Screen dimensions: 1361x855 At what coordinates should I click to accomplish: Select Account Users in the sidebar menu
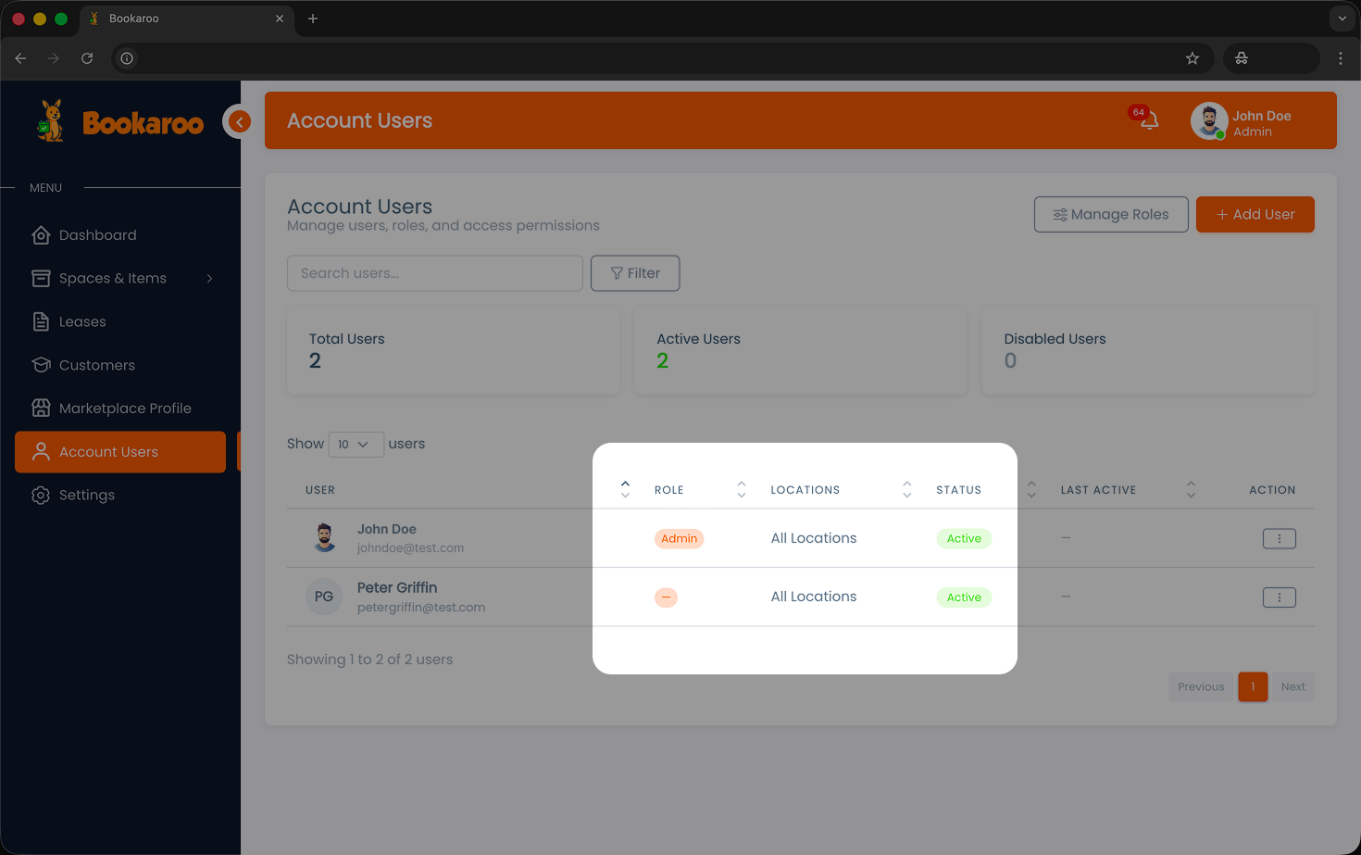tap(108, 451)
